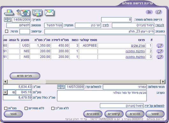Send by email using the @ envelope icon
This screenshot has width=169, height=123.
[x=23, y=12]
